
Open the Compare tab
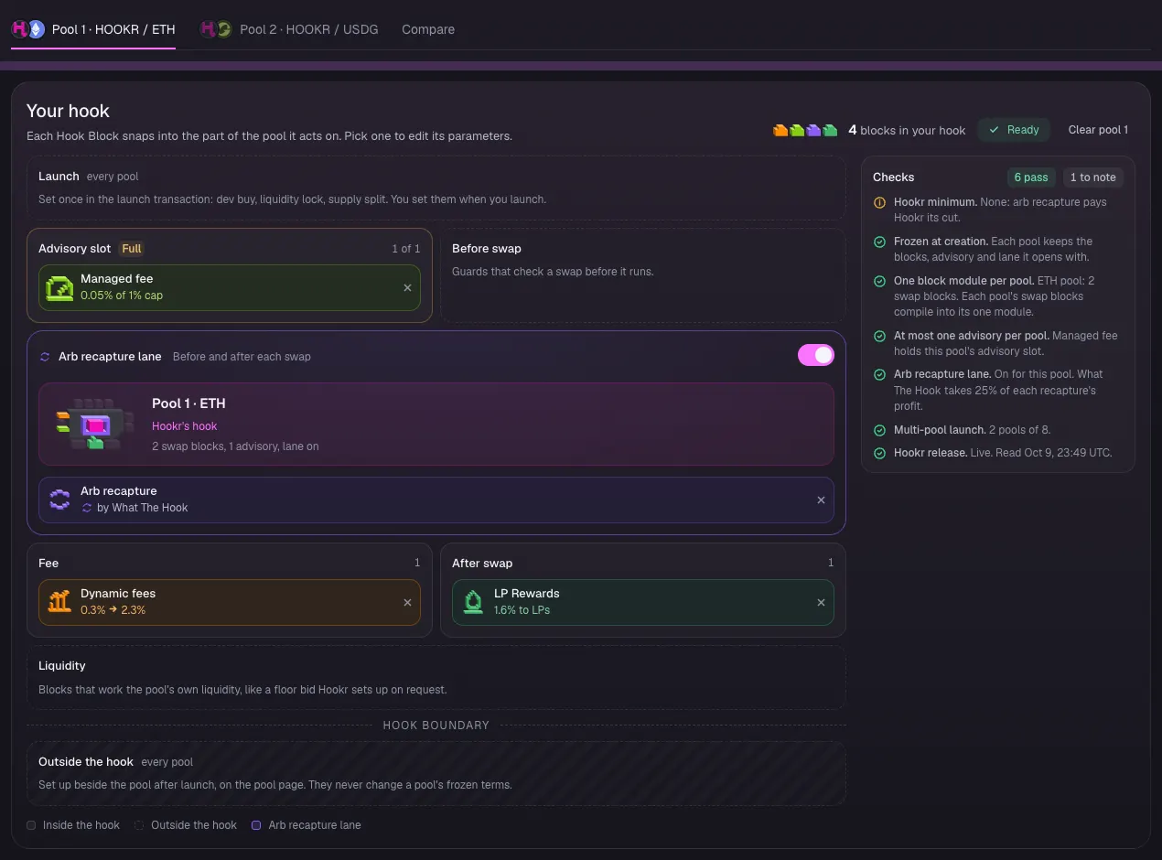click(428, 29)
